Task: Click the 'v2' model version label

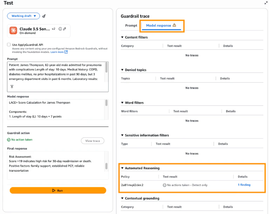Action: pos(54,29)
